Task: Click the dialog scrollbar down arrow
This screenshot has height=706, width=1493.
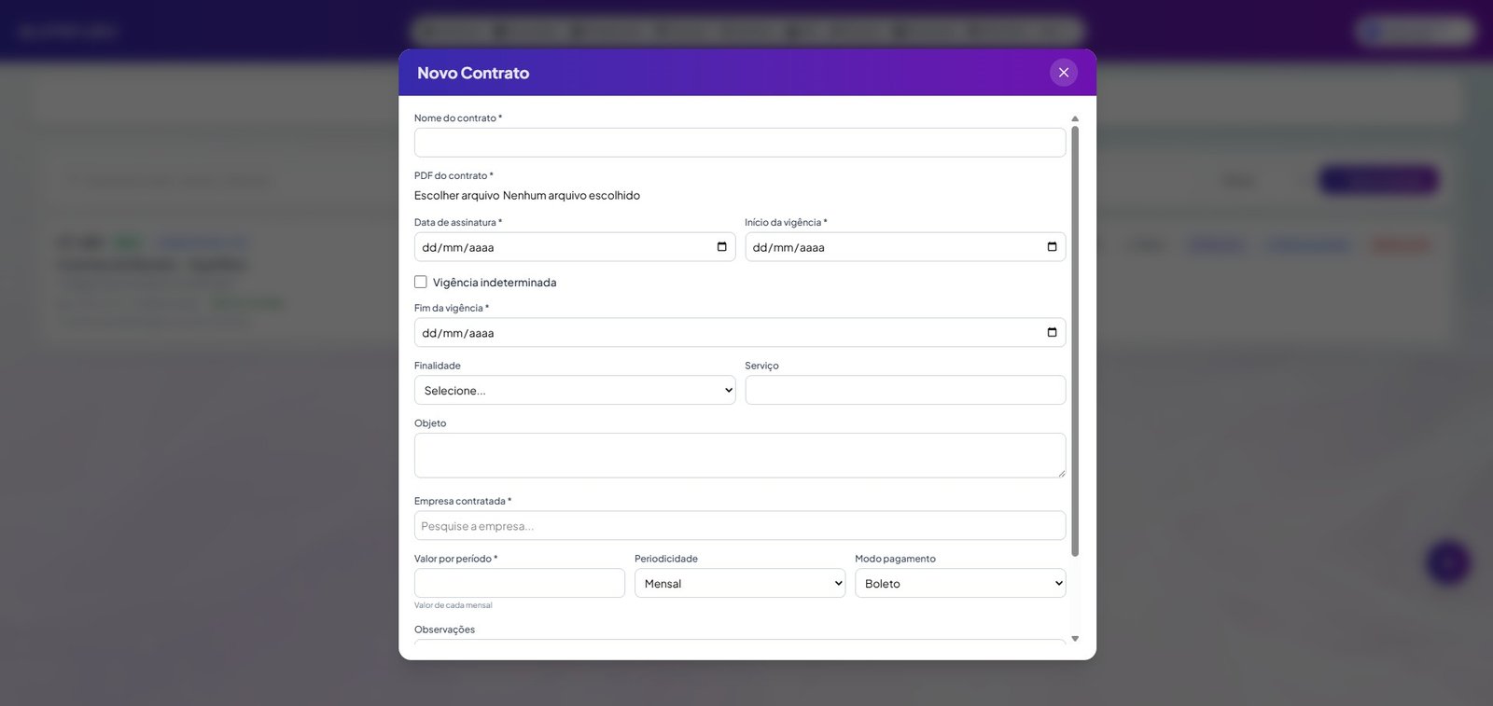Action: tap(1075, 639)
